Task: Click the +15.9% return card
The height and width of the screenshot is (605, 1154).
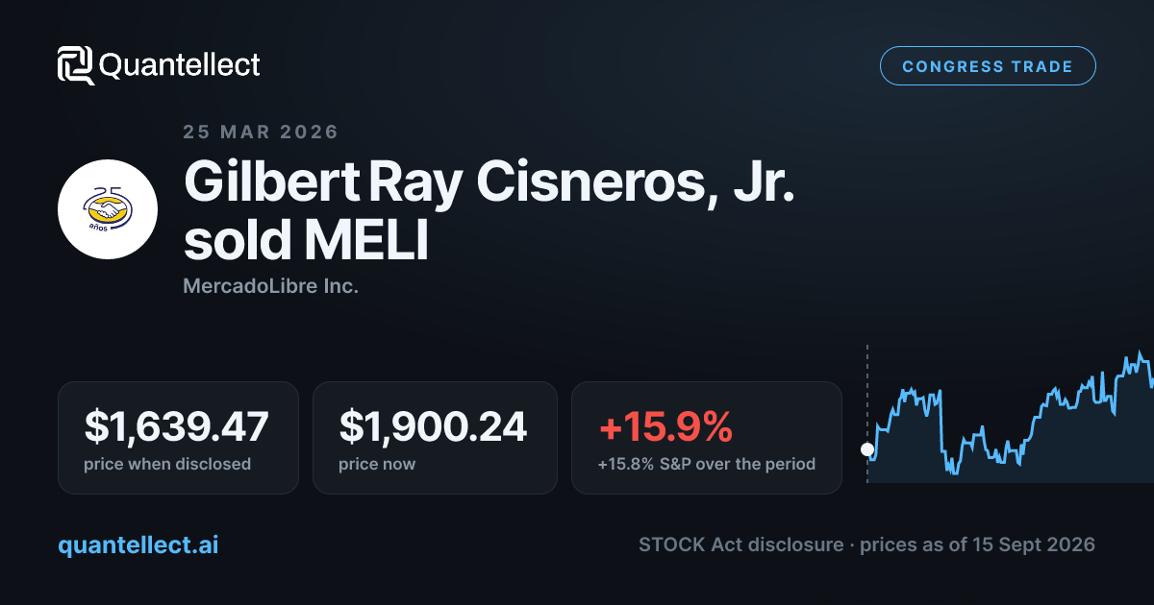Action: pos(707,438)
